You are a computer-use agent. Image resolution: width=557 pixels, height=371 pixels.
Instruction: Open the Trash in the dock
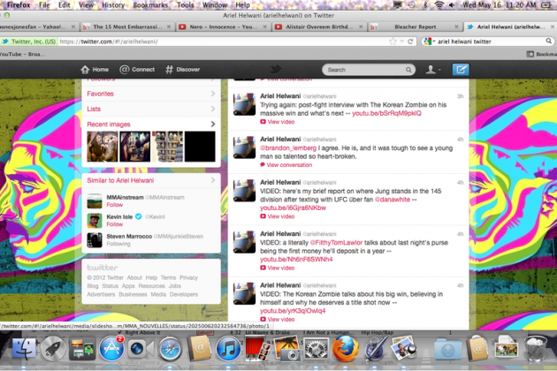(x=535, y=349)
